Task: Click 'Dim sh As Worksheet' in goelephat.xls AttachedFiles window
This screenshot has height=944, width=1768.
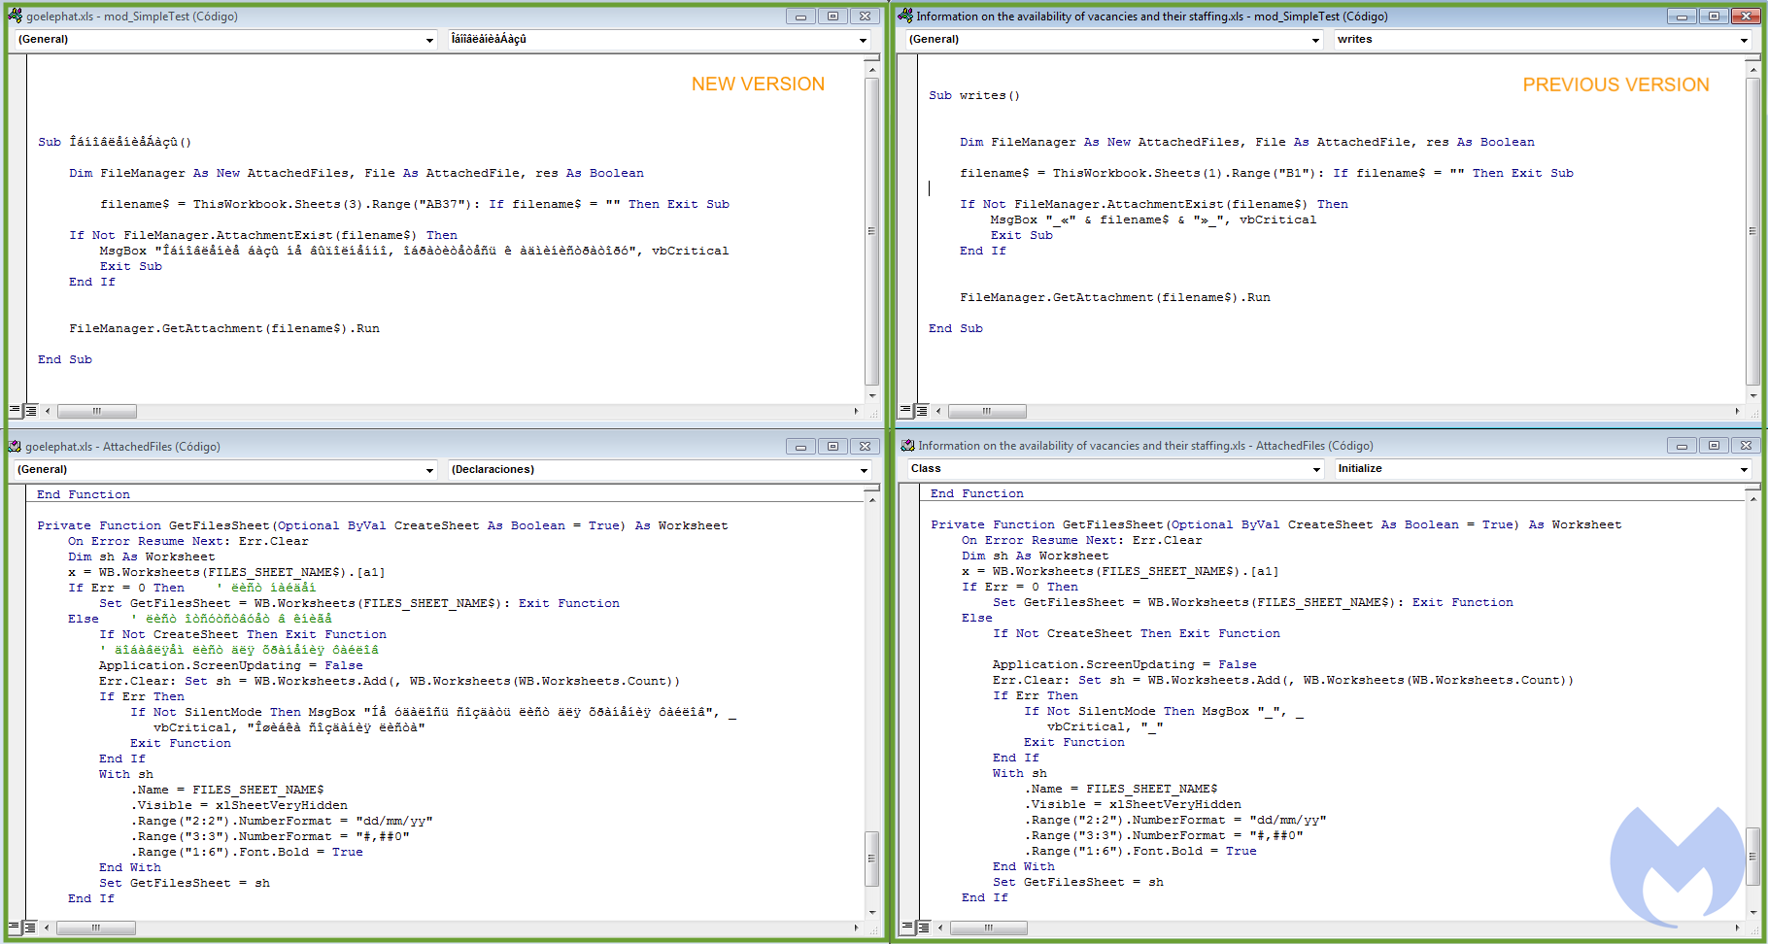Action: tap(142, 556)
